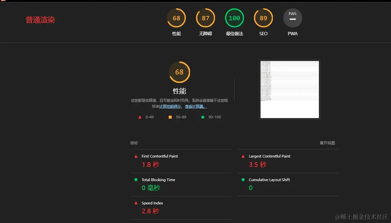The image size is (391, 223).
Task: Click the 68 performance score gauge in top row
Action: [176, 18]
